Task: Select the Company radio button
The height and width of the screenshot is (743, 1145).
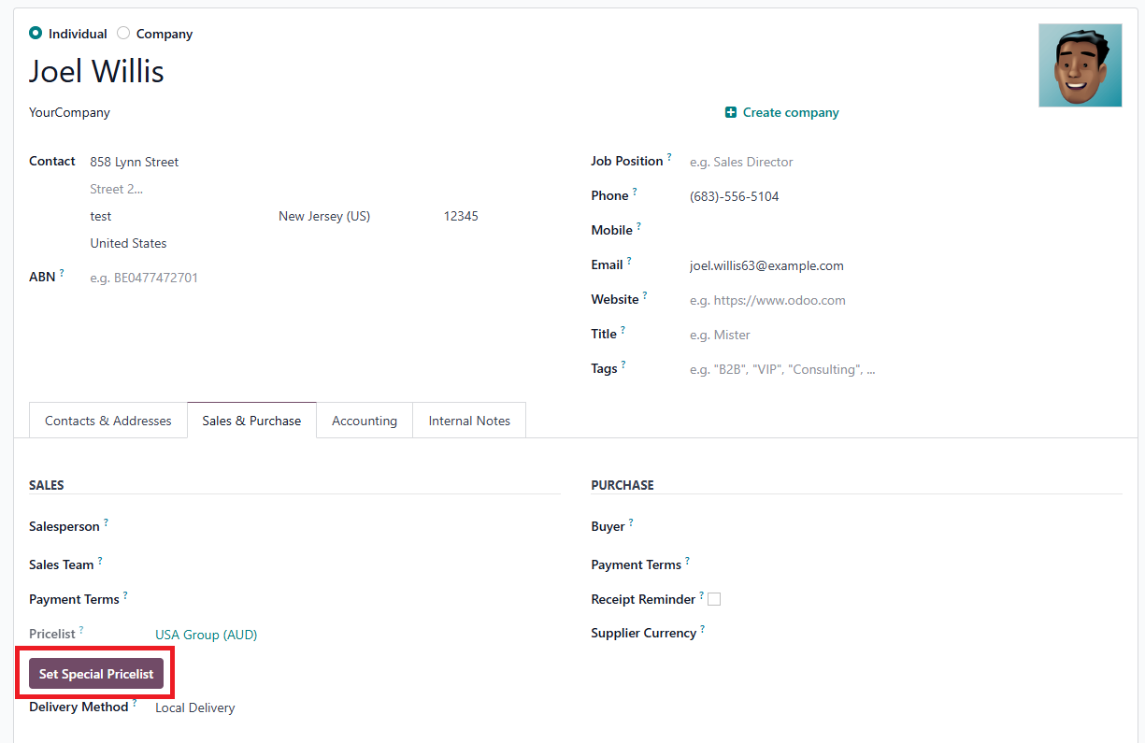Action: 123,33
